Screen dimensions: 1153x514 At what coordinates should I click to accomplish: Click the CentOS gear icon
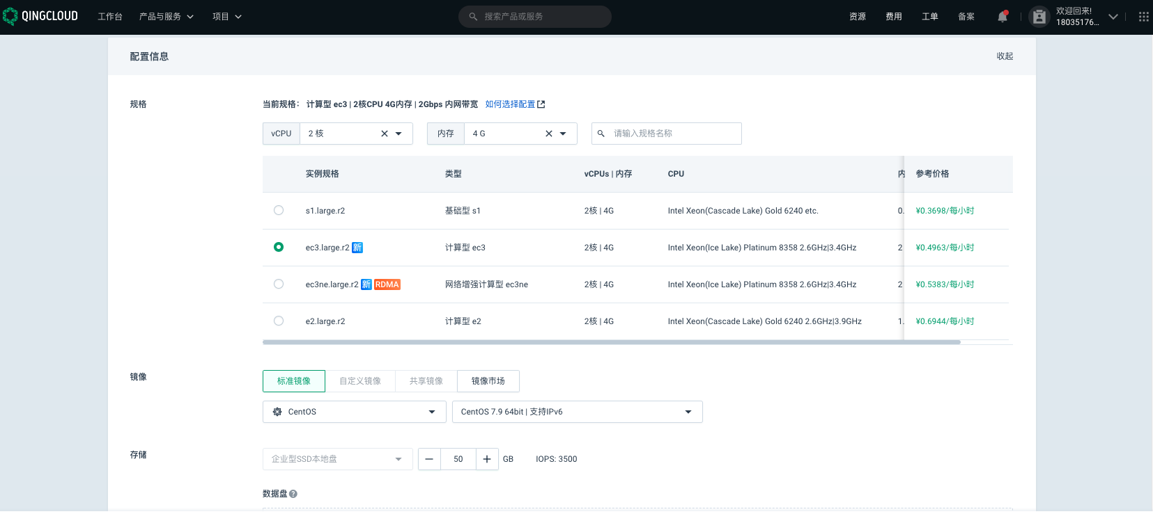click(x=277, y=412)
